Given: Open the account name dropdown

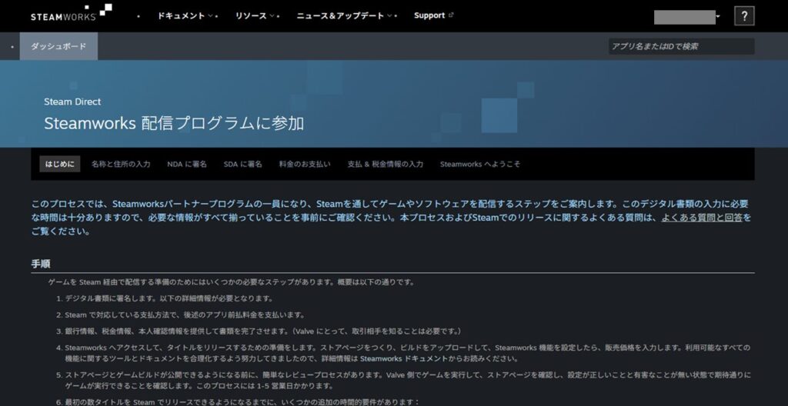Looking at the screenshot, I should (x=687, y=16).
